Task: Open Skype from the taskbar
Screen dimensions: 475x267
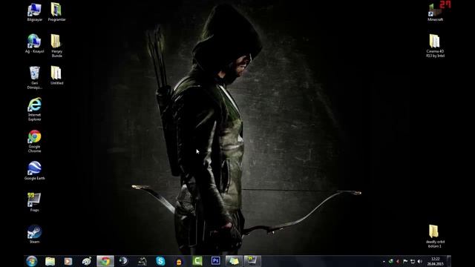Action: coord(160,261)
